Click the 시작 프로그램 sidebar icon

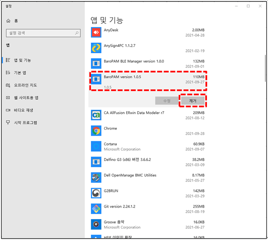coord(8,122)
